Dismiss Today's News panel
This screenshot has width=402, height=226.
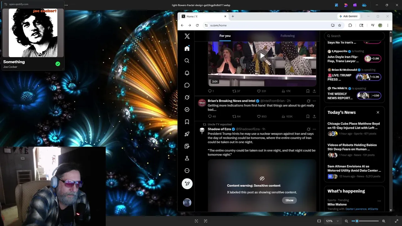click(378, 112)
